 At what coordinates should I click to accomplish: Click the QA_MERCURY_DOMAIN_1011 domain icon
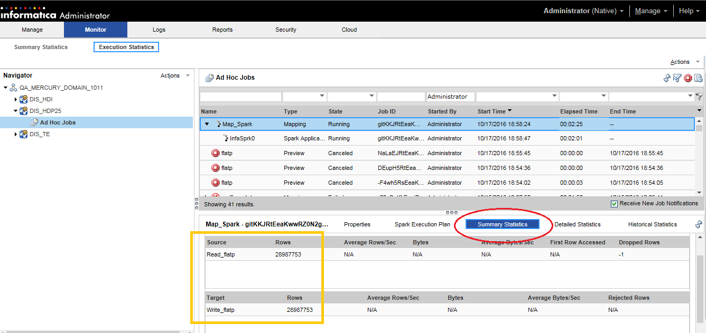tap(14, 88)
